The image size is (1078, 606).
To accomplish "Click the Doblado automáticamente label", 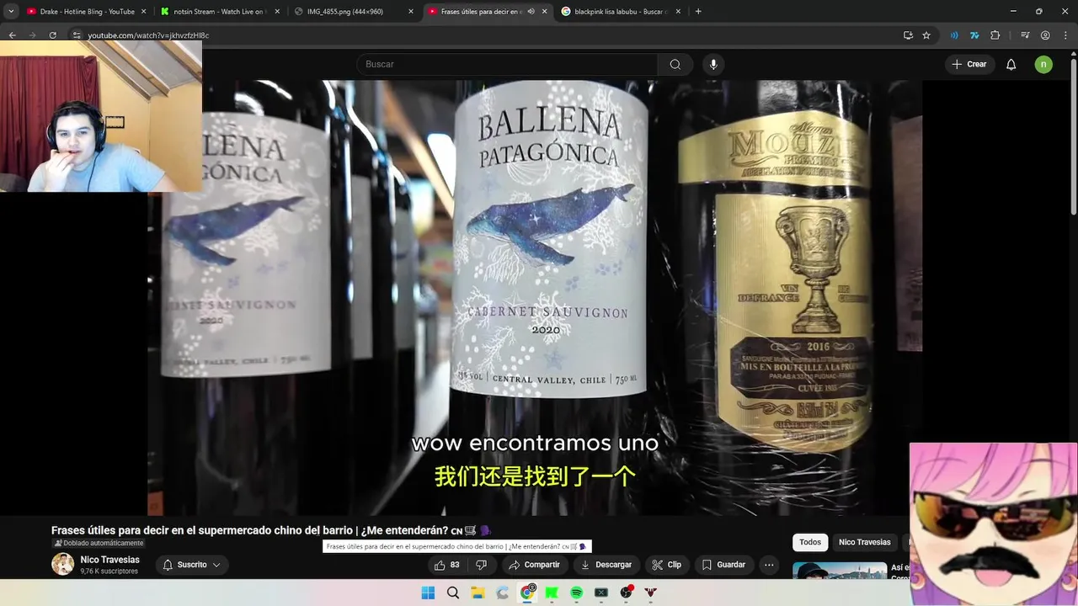I will 99,543.
